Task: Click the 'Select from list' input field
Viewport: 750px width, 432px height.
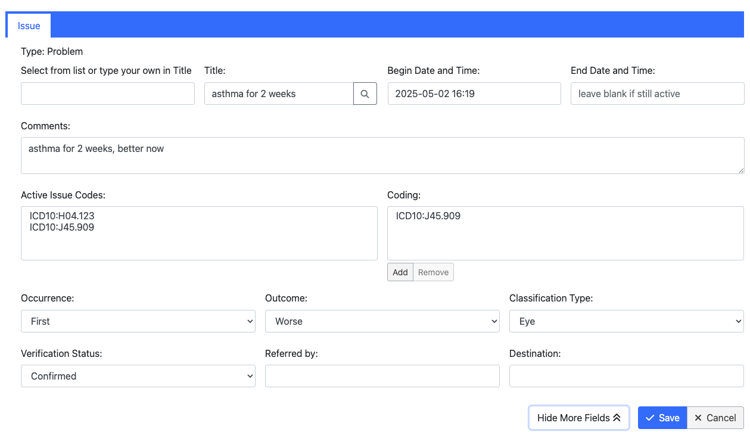Action: point(108,94)
